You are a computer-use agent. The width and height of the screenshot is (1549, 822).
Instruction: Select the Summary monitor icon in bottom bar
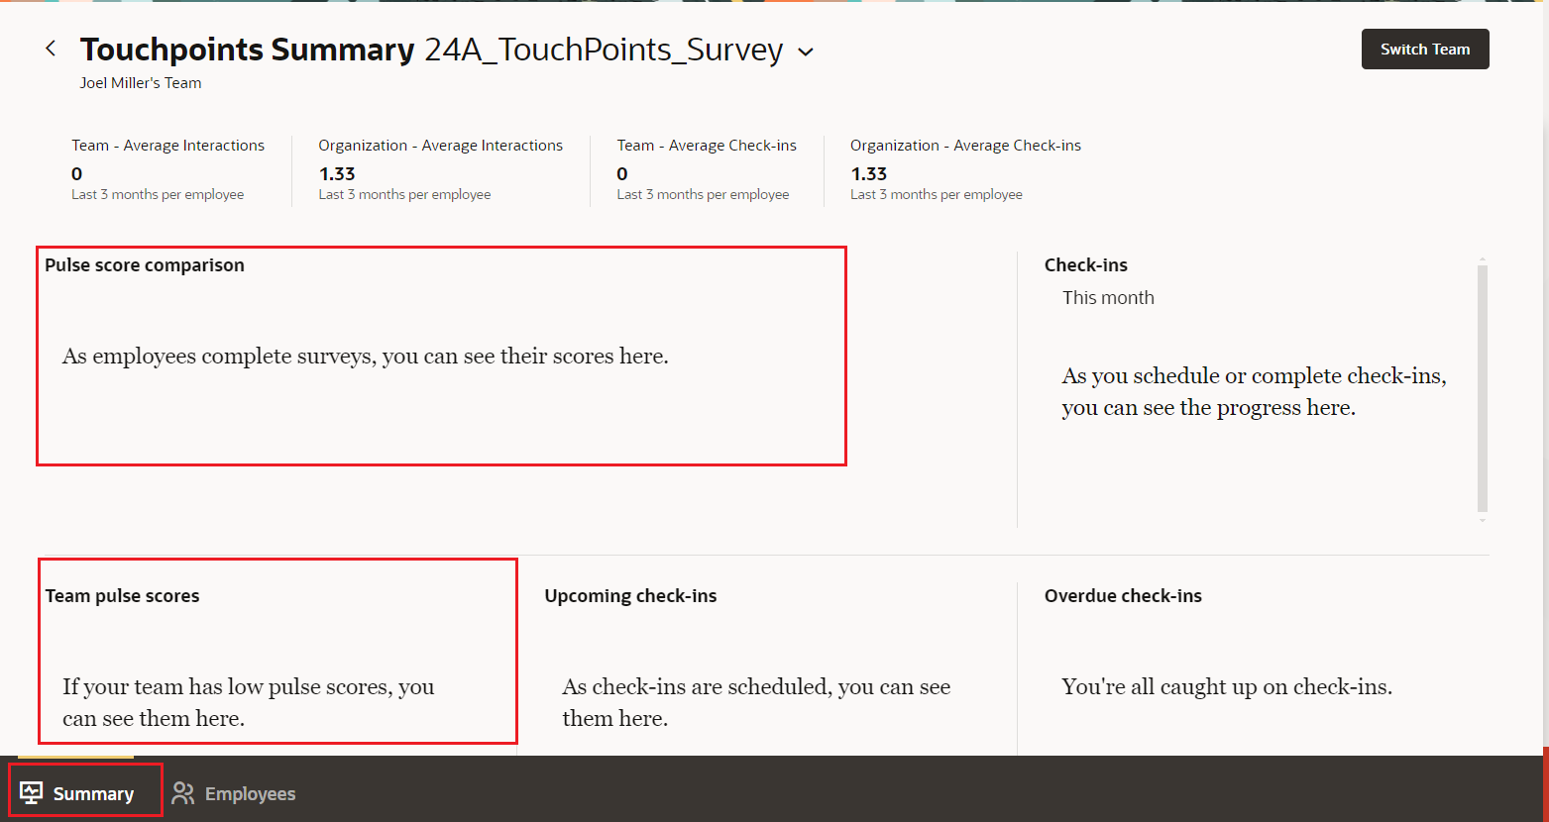pos(31,792)
